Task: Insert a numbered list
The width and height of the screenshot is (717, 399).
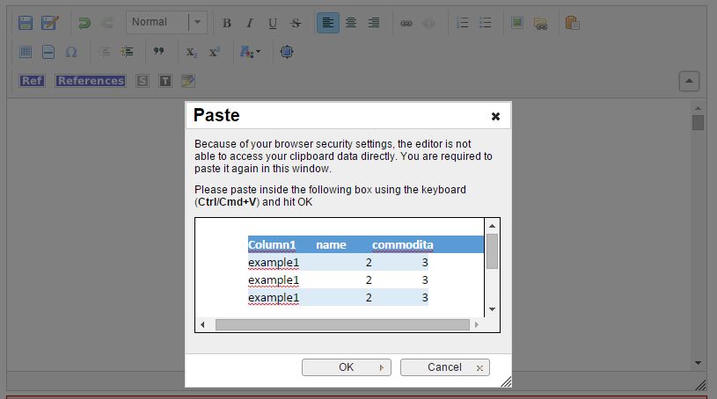Action: click(x=463, y=23)
